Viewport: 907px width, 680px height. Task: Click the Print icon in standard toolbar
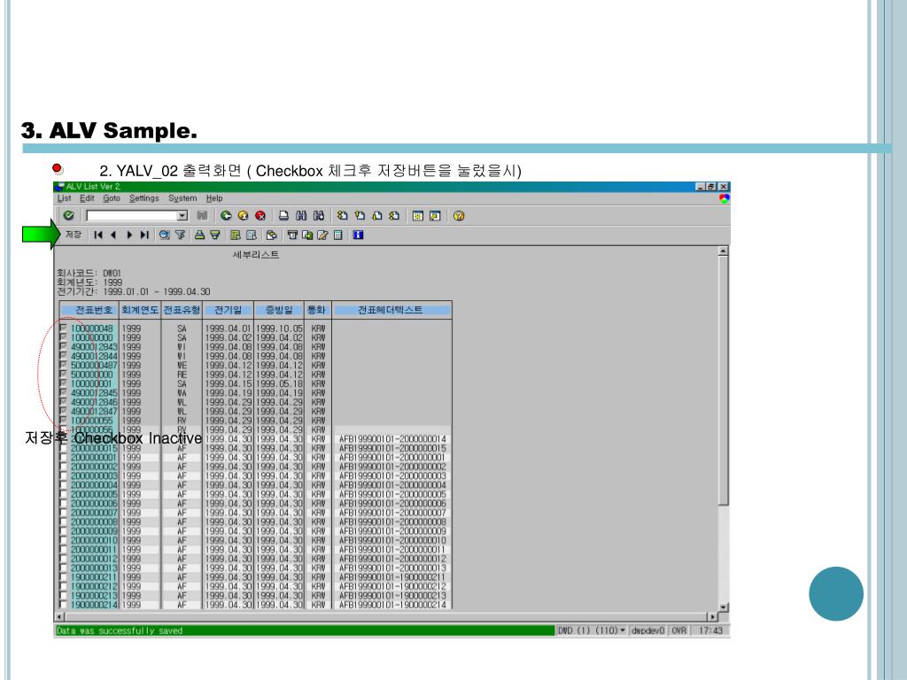pyautogui.click(x=284, y=216)
